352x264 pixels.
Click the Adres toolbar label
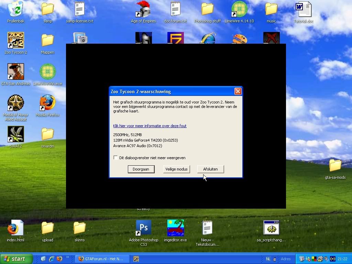[x=286, y=259]
